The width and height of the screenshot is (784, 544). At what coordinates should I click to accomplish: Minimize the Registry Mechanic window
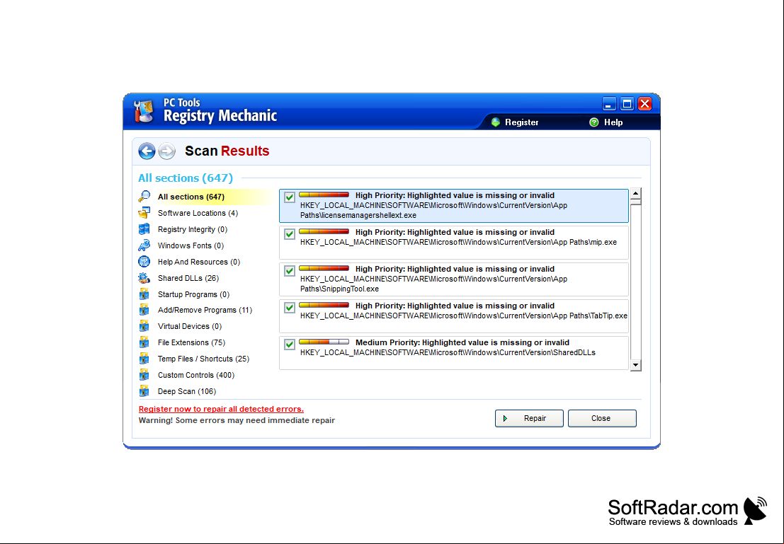point(609,104)
